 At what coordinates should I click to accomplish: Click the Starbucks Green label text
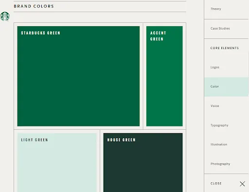coord(40,33)
